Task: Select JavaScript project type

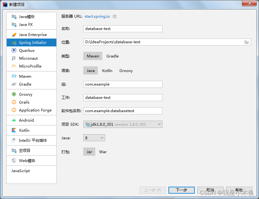Action: [32, 171]
